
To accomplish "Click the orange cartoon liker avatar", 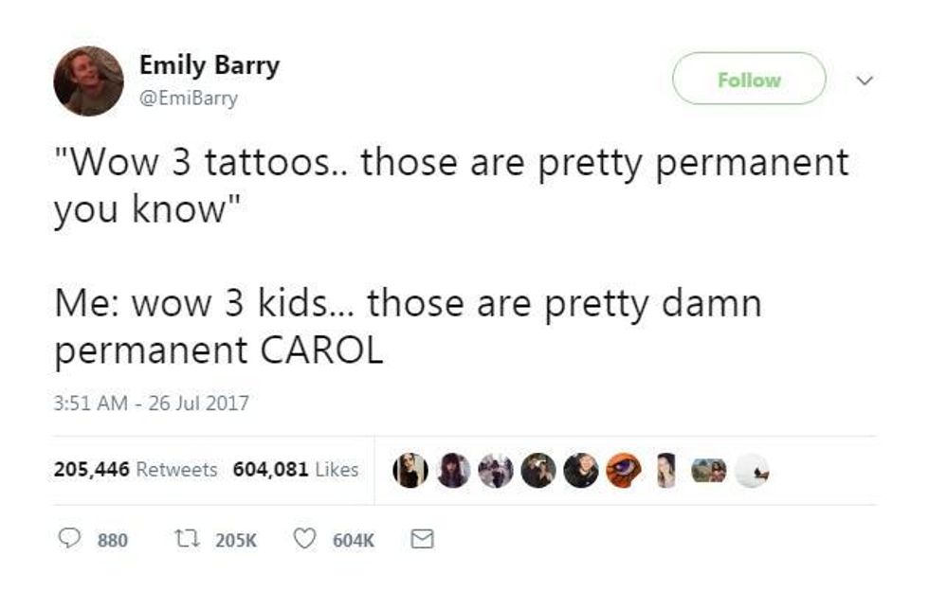I will click(x=624, y=471).
